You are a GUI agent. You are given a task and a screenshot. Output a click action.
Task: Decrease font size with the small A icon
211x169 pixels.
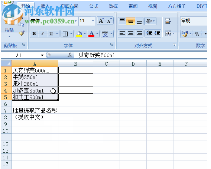tap(110, 21)
